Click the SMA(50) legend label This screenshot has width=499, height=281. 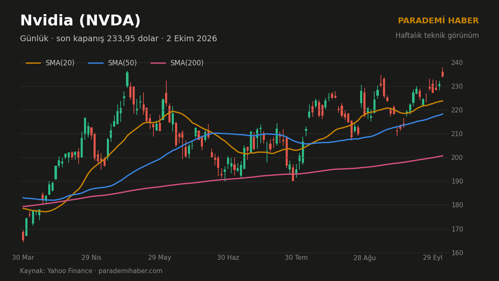122,63
